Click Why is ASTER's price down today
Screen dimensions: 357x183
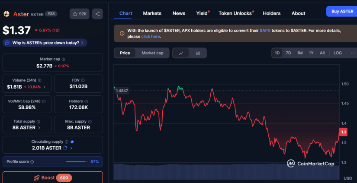coord(45,43)
